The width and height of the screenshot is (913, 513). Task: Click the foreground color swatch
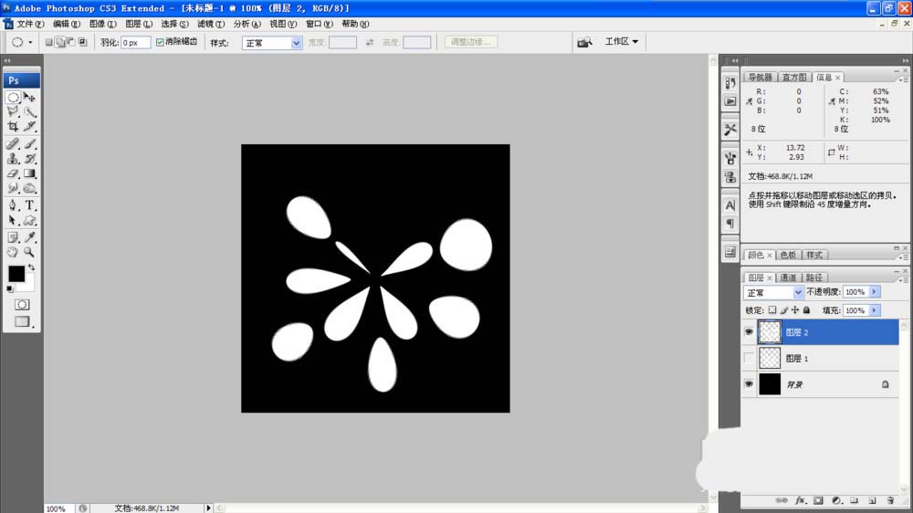pos(16,274)
